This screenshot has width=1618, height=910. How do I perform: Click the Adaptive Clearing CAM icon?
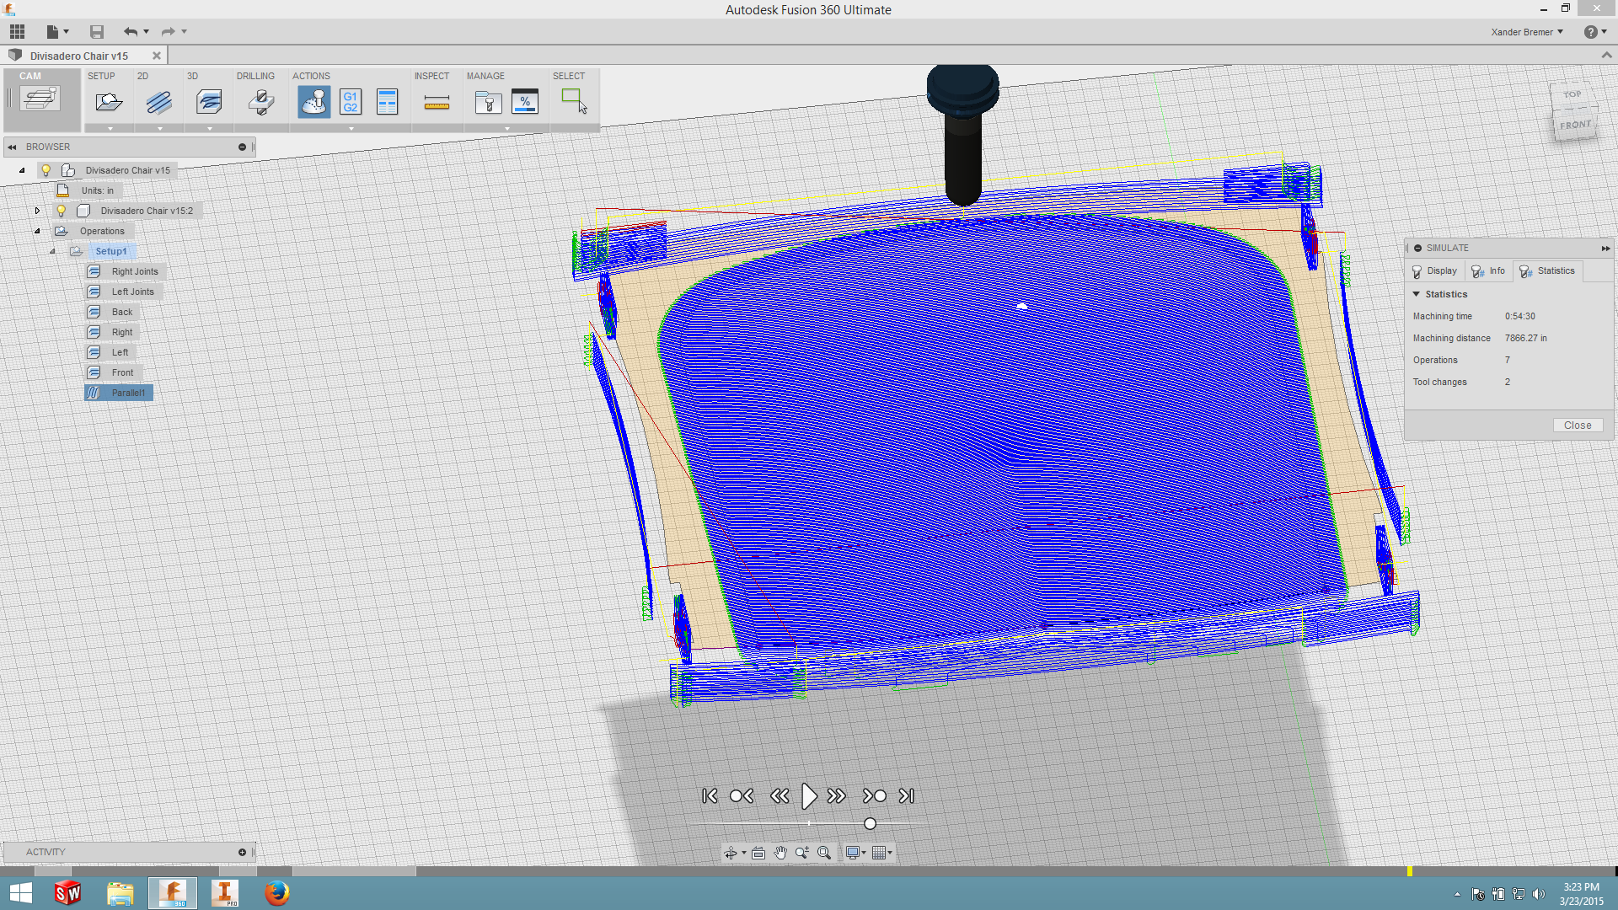coord(209,101)
